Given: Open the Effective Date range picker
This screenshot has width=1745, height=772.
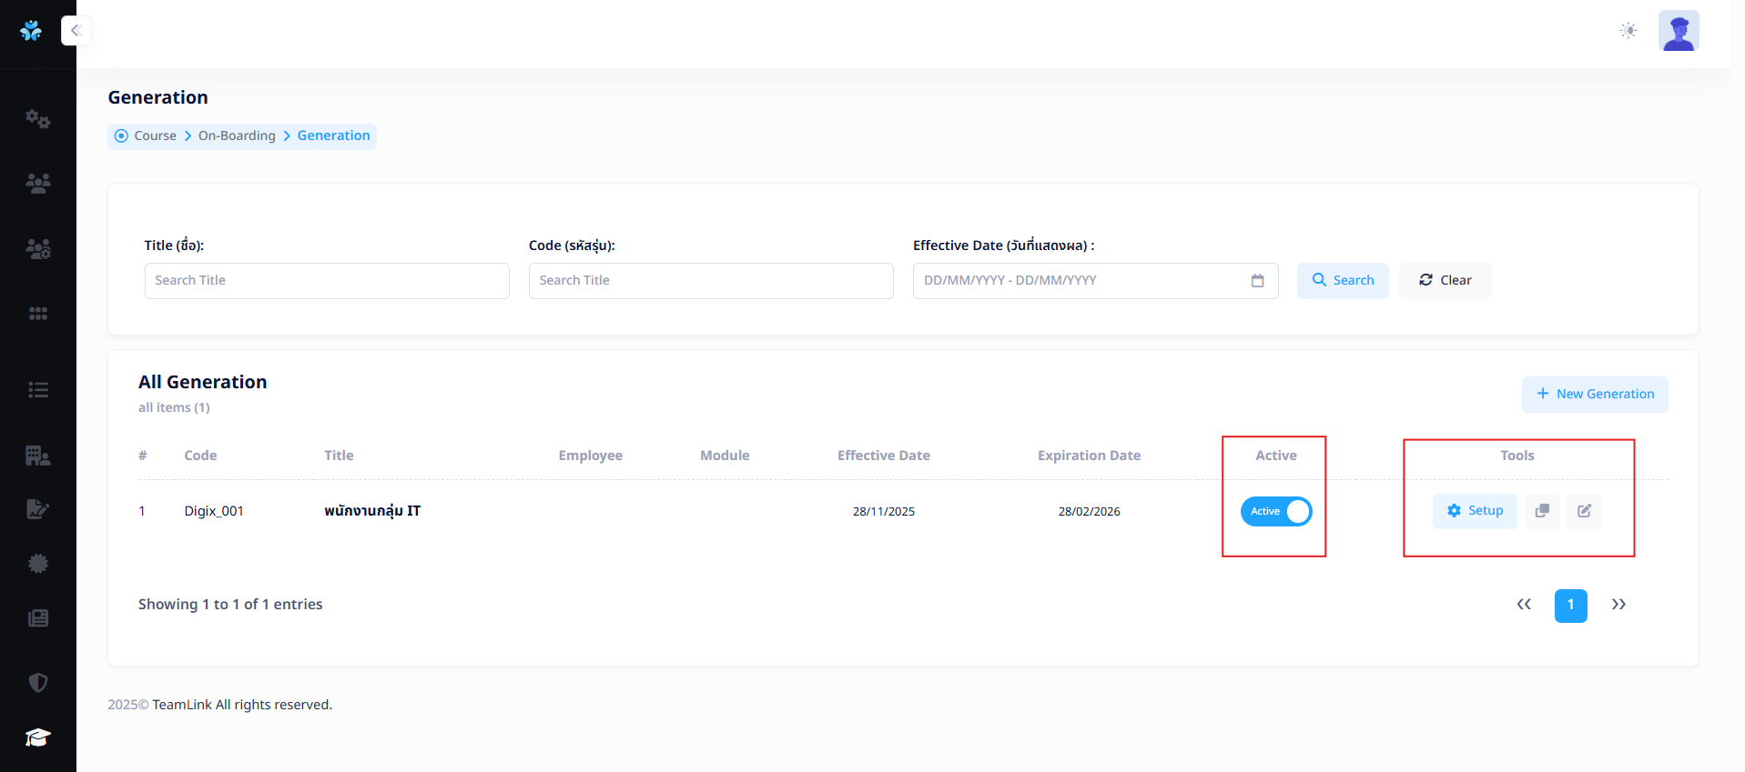Looking at the screenshot, I should click(1094, 281).
